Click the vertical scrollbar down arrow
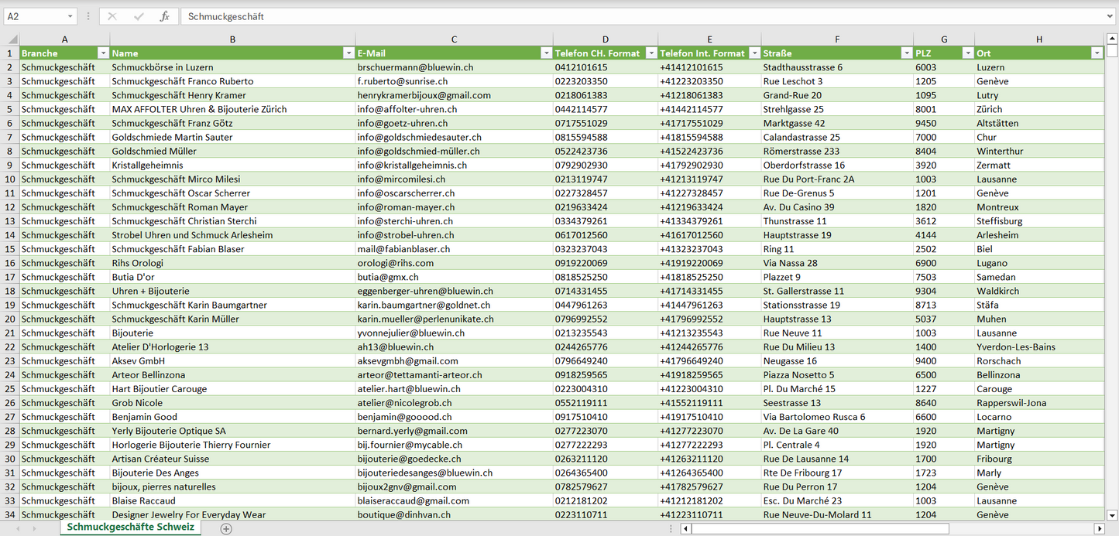The image size is (1119, 536). (x=1112, y=514)
